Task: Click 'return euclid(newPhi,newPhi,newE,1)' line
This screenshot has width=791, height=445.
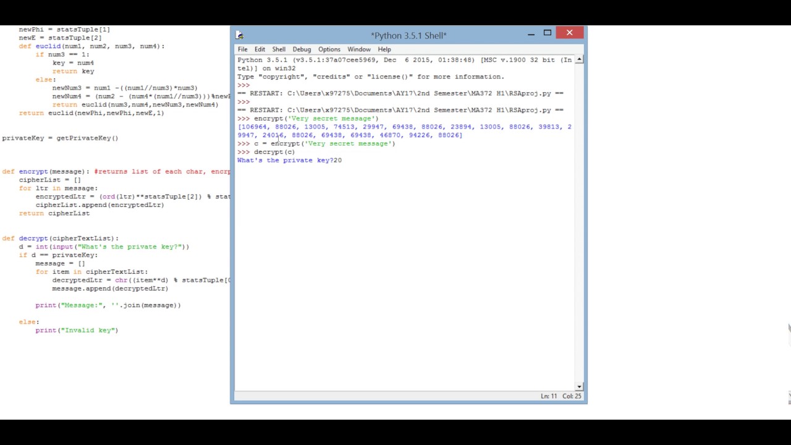Action: click(91, 113)
